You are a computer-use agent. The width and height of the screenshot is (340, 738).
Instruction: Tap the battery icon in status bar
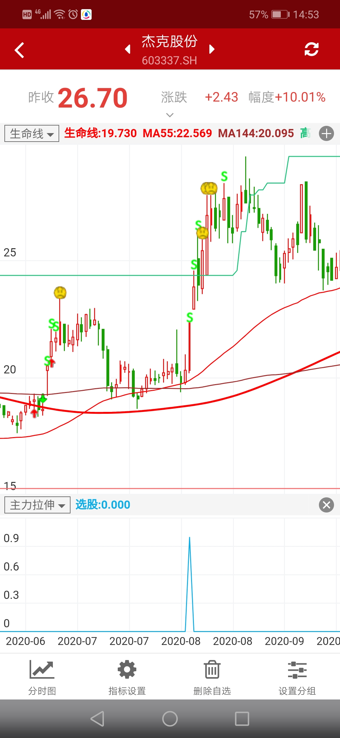(280, 15)
